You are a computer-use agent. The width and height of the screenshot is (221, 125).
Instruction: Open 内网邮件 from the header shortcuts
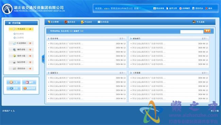[185, 8]
